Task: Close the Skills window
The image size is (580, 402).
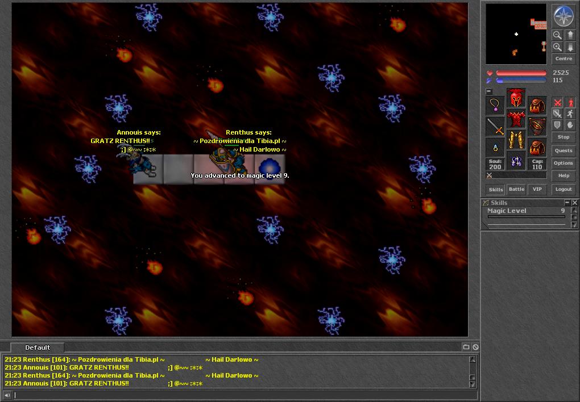Action: click(x=574, y=203)
